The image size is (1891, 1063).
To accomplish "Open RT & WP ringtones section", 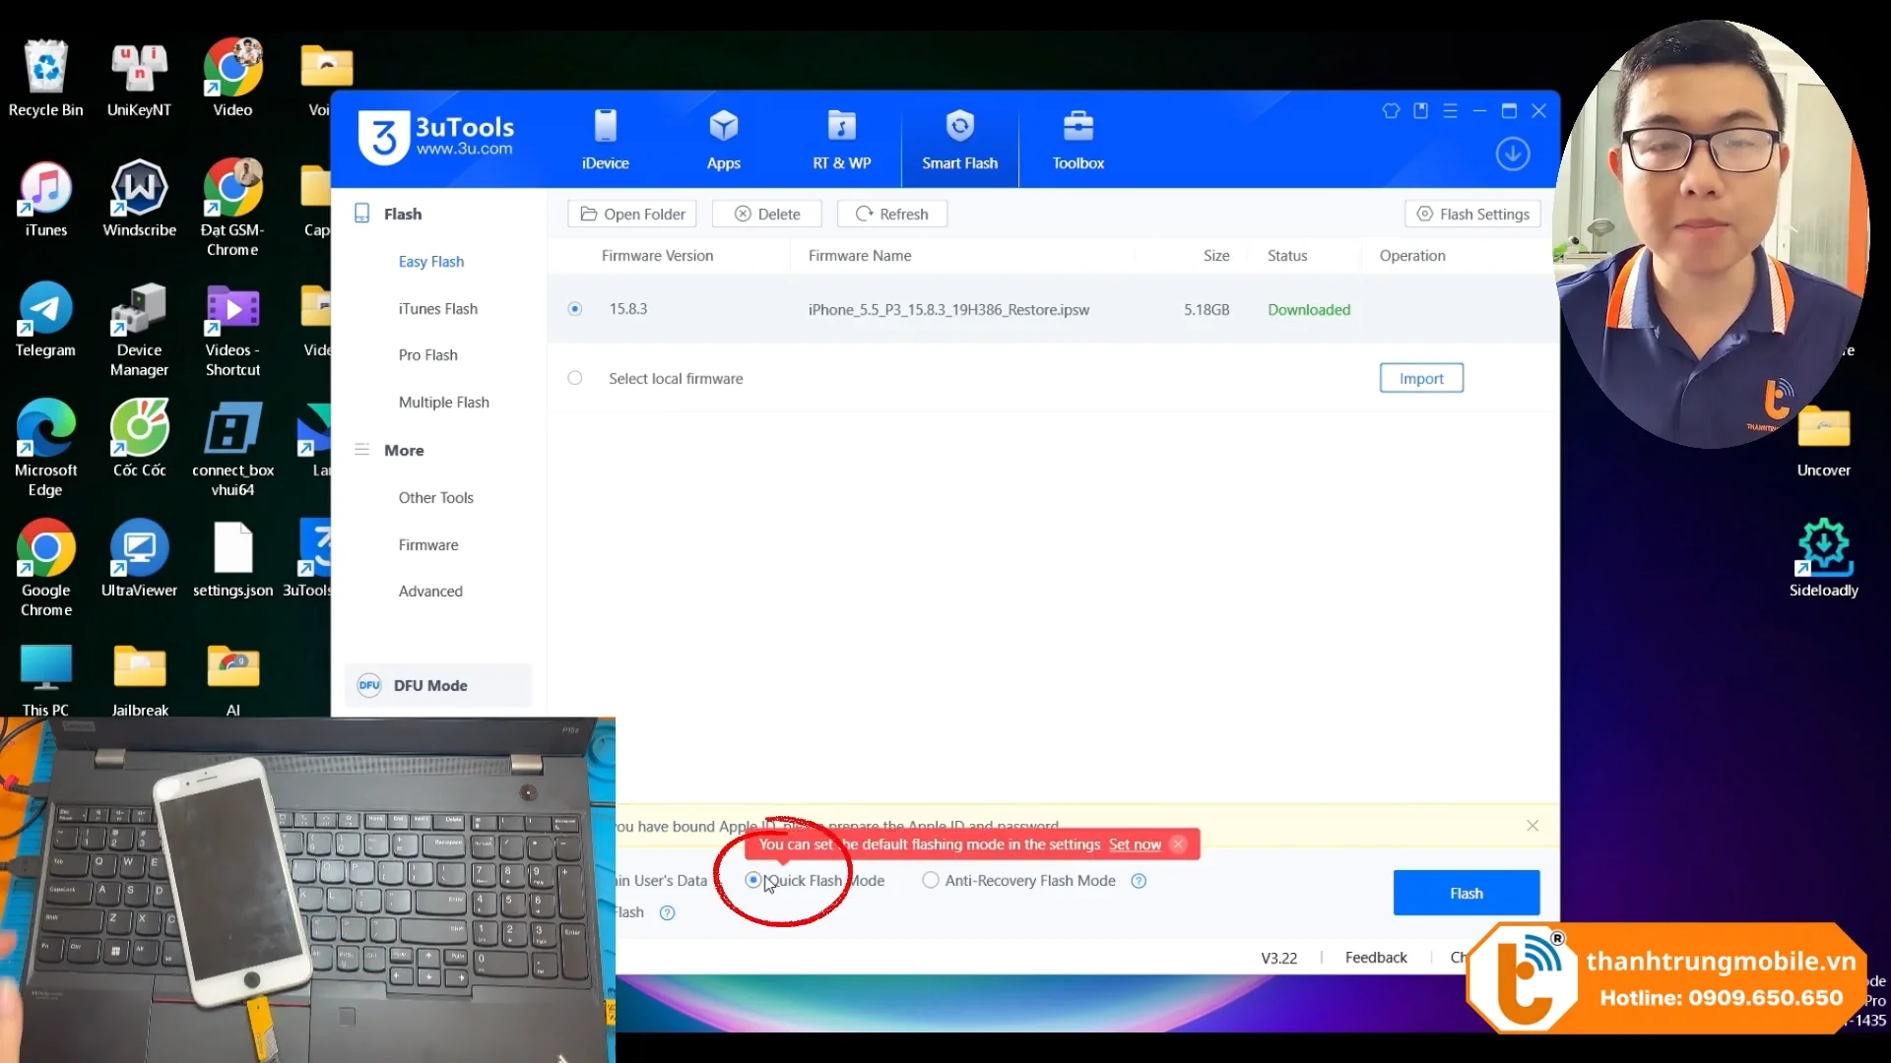I will point(841,139).
